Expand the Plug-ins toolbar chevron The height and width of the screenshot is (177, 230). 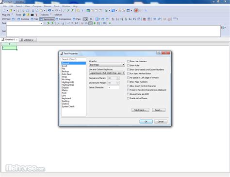pos(12,14)
